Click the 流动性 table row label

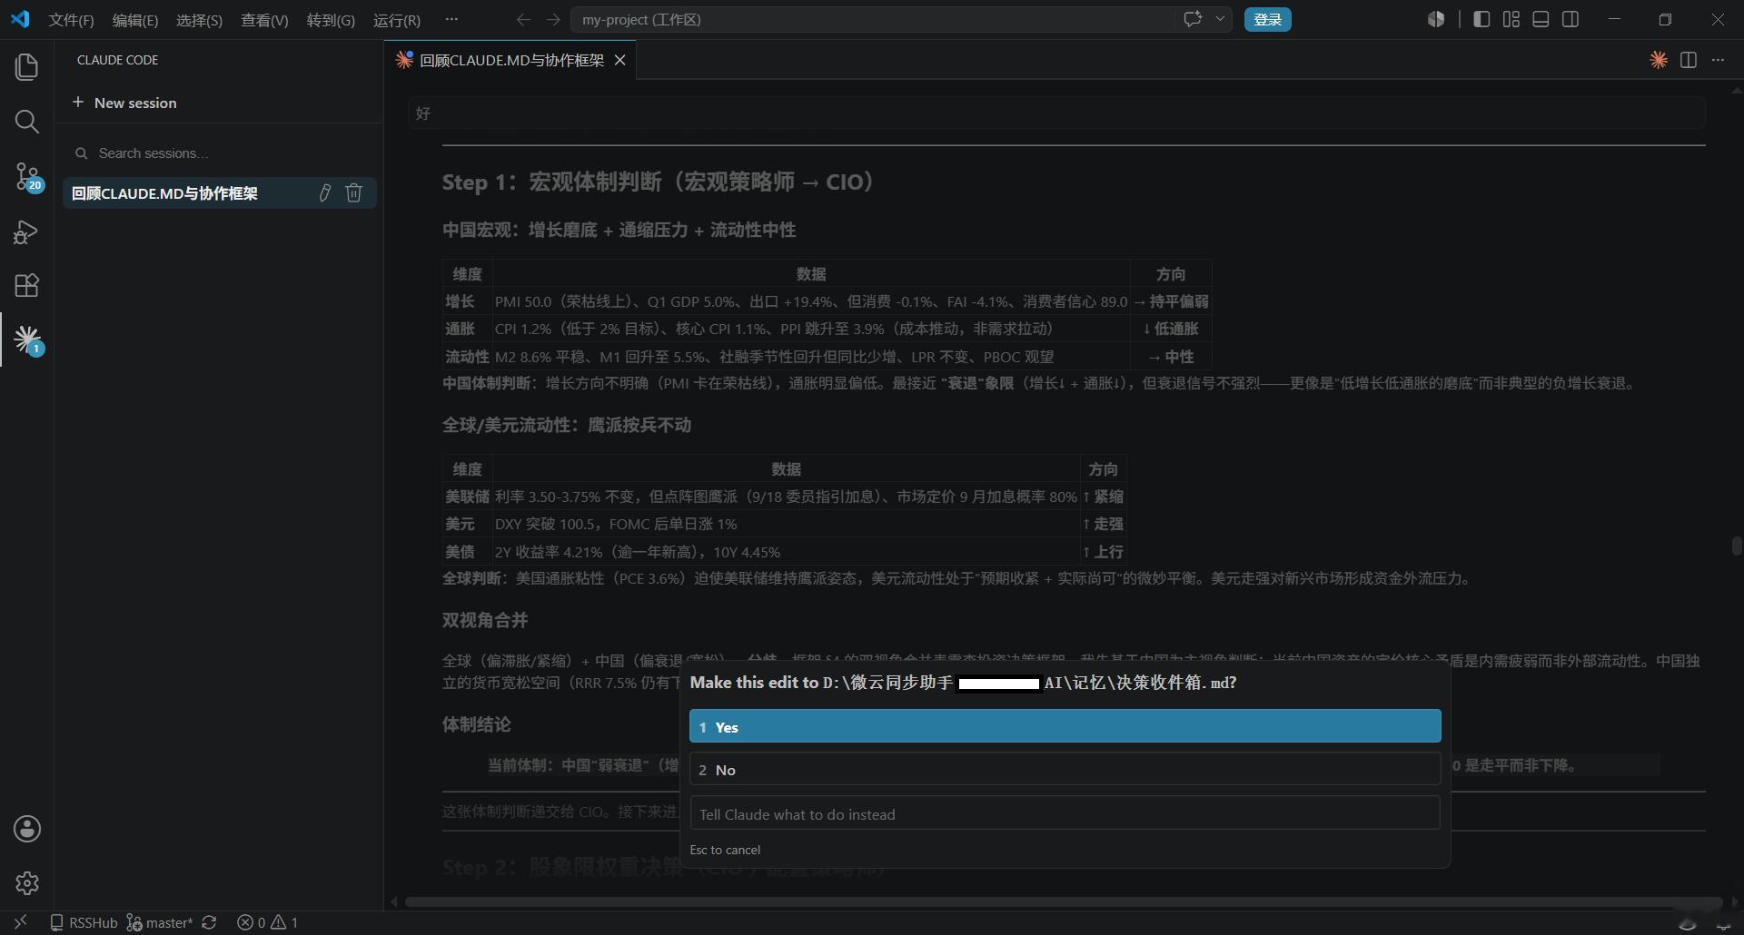coord(467,357)
